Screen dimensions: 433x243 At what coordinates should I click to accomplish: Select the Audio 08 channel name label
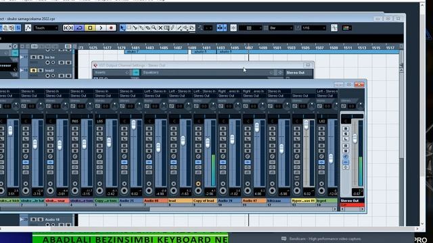point(155,201)
